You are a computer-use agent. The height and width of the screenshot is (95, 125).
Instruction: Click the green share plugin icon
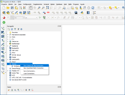[x=4, y=22]
